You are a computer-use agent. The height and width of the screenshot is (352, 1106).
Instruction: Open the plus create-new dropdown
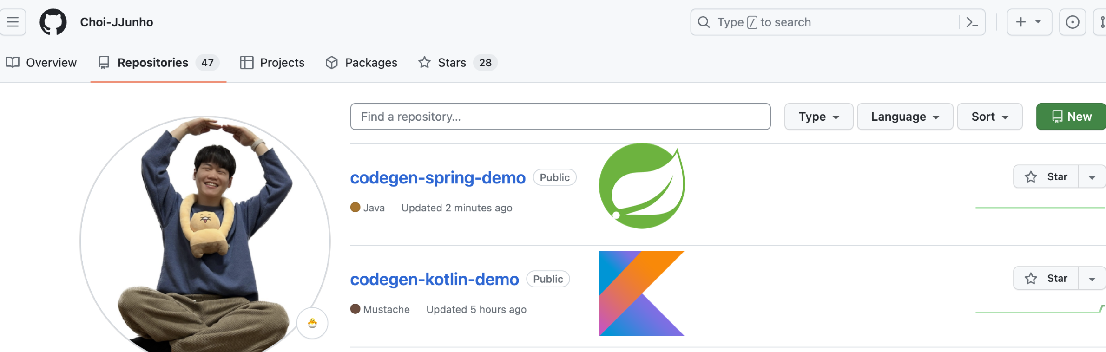click(x=1029, y=22)
